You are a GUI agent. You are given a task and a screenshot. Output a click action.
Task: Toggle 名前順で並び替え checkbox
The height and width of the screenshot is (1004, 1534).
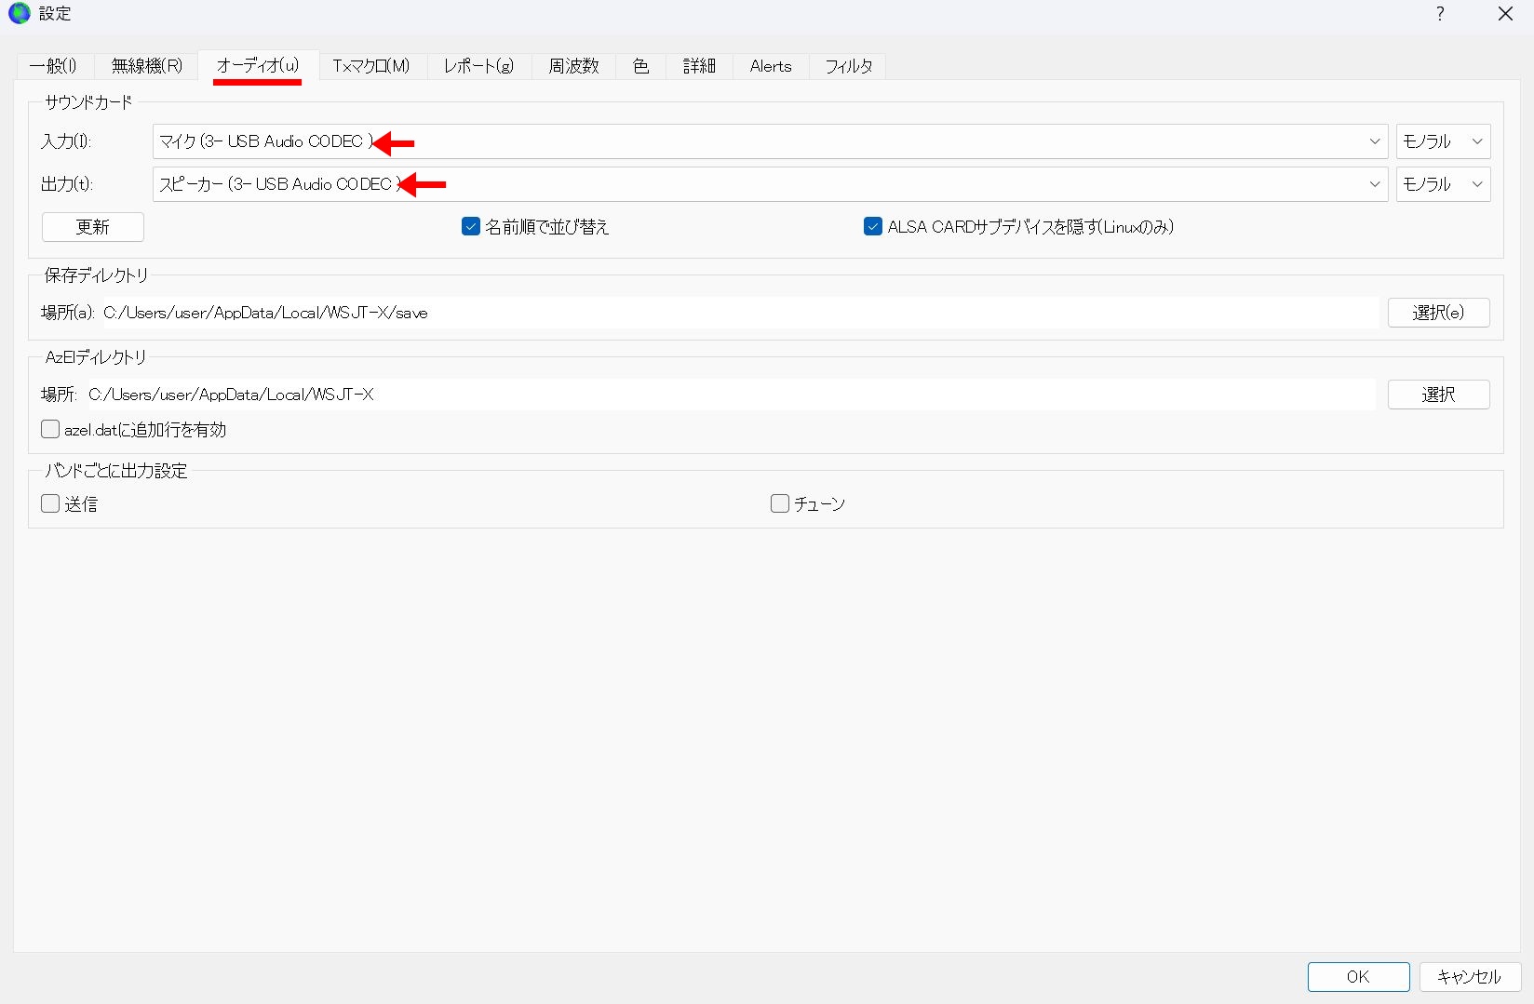click(471, 227)
